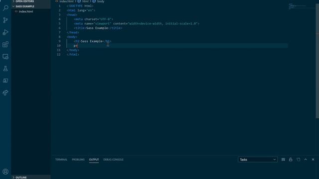Viewport: 319px width, 179px height.
Task: Clear the output panel with the list icon
Action: [283, 160]
